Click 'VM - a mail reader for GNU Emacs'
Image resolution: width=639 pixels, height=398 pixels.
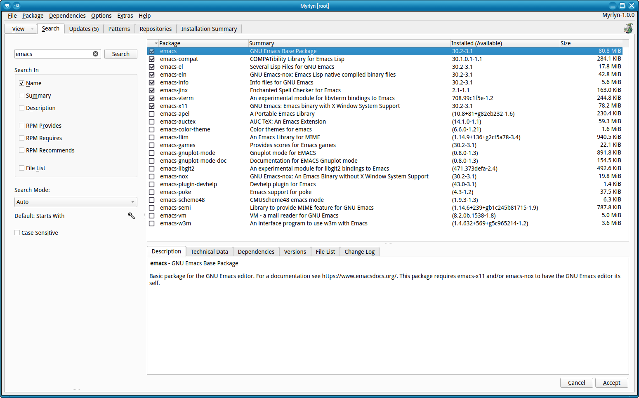294,215
